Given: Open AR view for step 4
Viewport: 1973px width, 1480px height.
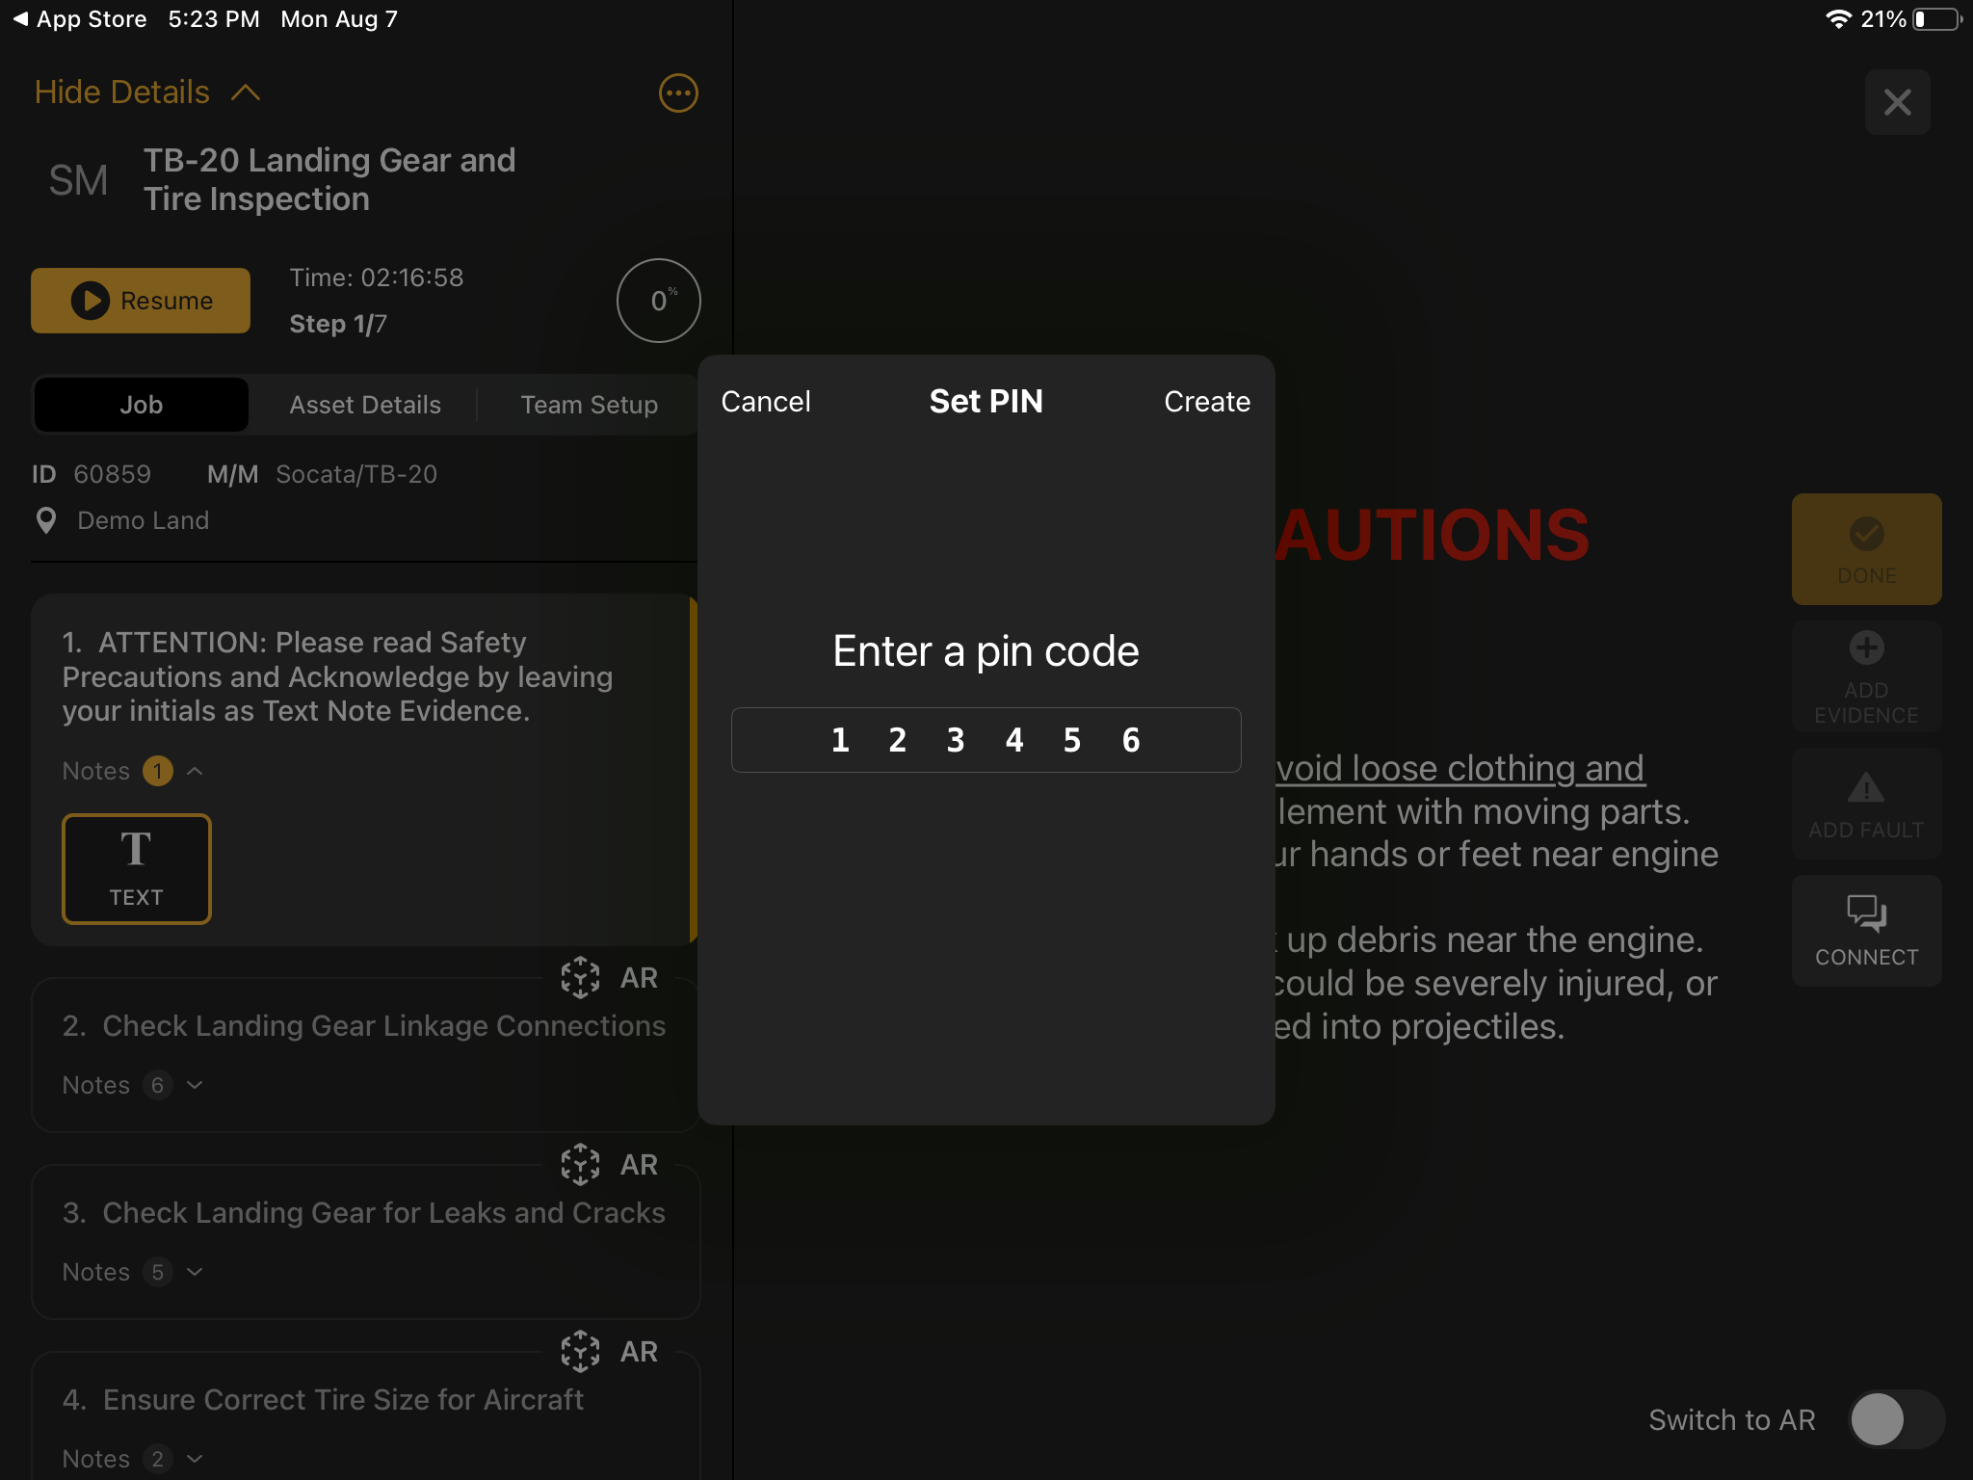Looking at the screenshot, I should pos(611,1351).
